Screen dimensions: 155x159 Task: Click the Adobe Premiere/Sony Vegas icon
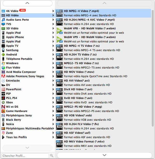coord(3,76)
